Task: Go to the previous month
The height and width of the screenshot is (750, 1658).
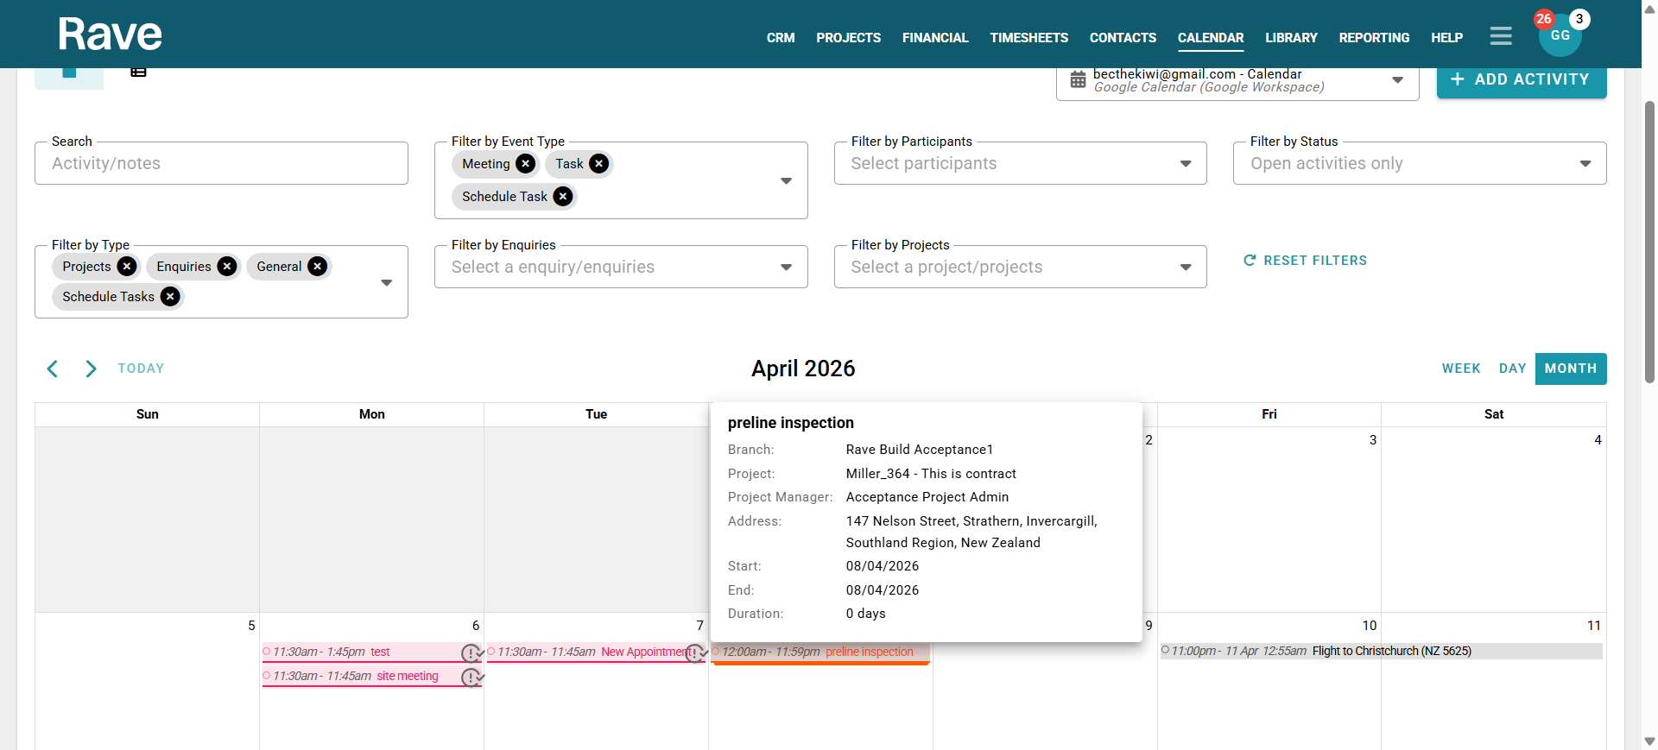Action: point(53,369)
